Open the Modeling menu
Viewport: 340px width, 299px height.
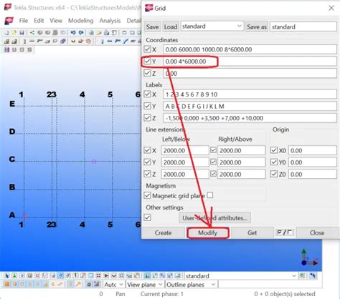[x=81, y=21]
